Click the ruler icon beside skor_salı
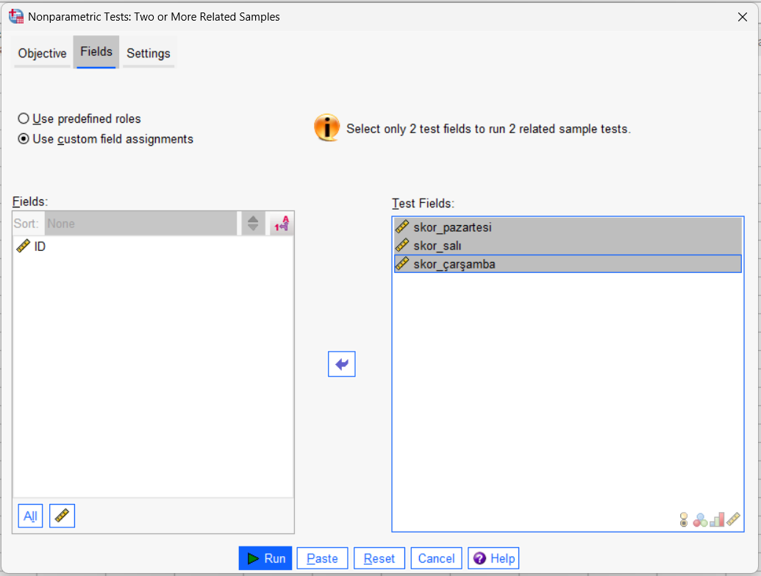 tap(402, 246)
